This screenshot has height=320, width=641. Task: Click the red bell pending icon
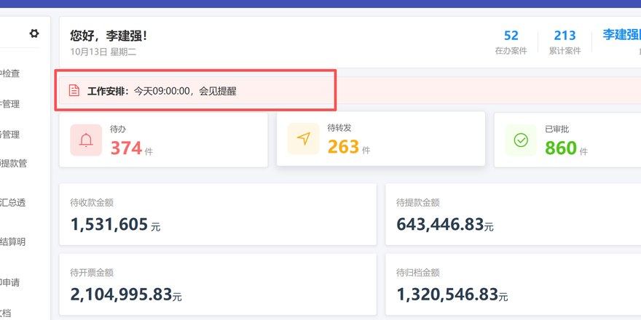coord(86,140)
